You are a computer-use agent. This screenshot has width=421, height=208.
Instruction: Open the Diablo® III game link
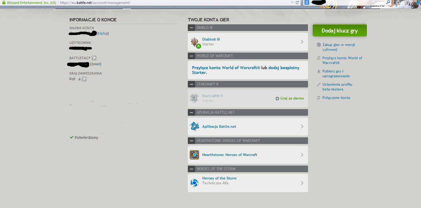211,39
